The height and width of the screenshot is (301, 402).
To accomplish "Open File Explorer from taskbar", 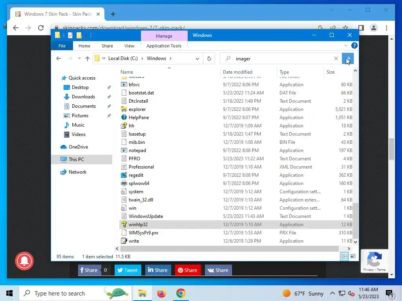I will (142, 293).
